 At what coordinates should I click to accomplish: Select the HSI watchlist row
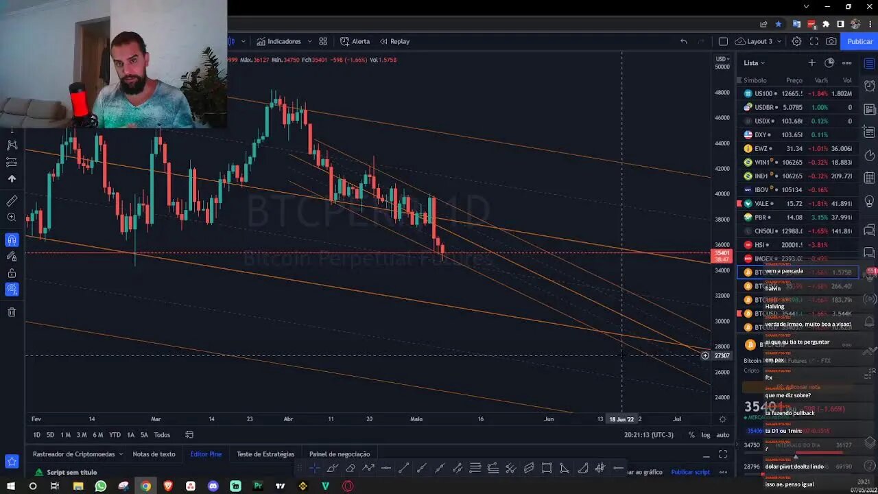(798, 245)
